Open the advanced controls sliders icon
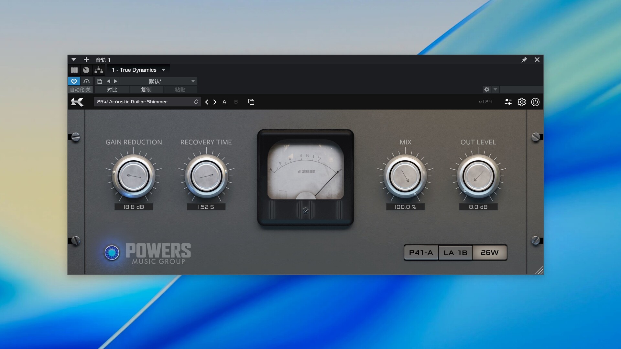Screen dimensions: 621x349 508,102
